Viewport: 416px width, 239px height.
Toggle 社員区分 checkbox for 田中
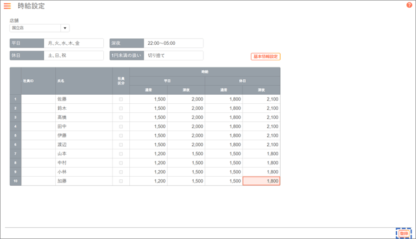tap(121, 127)
